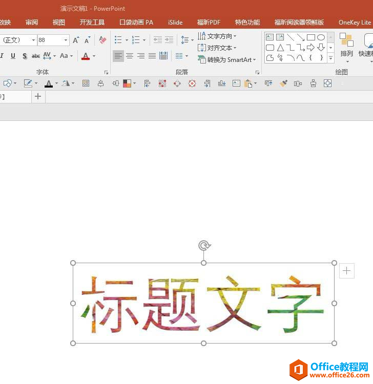The image size is (373, 384).
Task: Open the 排列 arrange menu
Action: pyautogui.click(x=346, y=48)
